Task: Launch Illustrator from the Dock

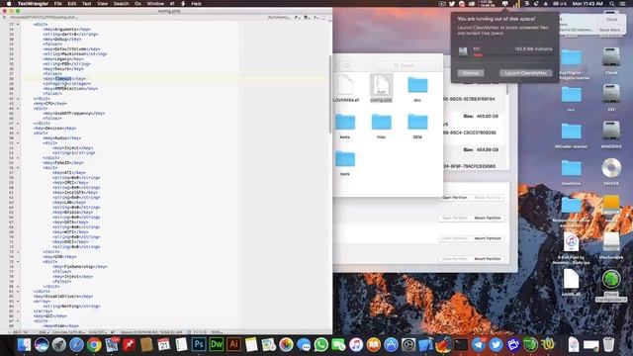Action: [233, 345]
